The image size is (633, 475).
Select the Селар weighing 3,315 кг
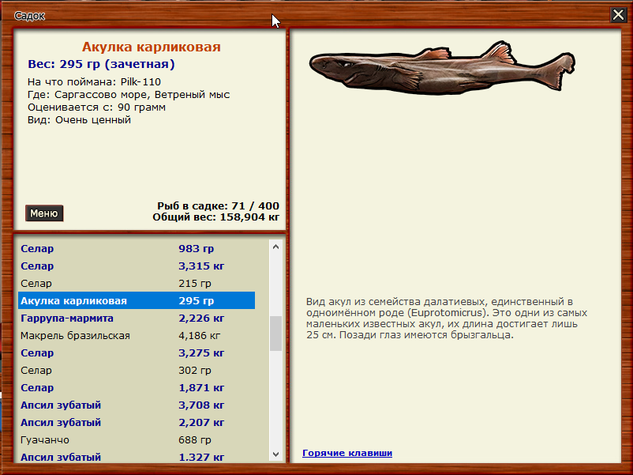point(136,266)
